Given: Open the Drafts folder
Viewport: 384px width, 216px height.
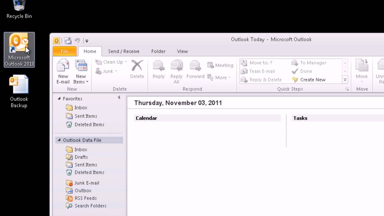Looking at the screenshot, I should click(77, 157).
